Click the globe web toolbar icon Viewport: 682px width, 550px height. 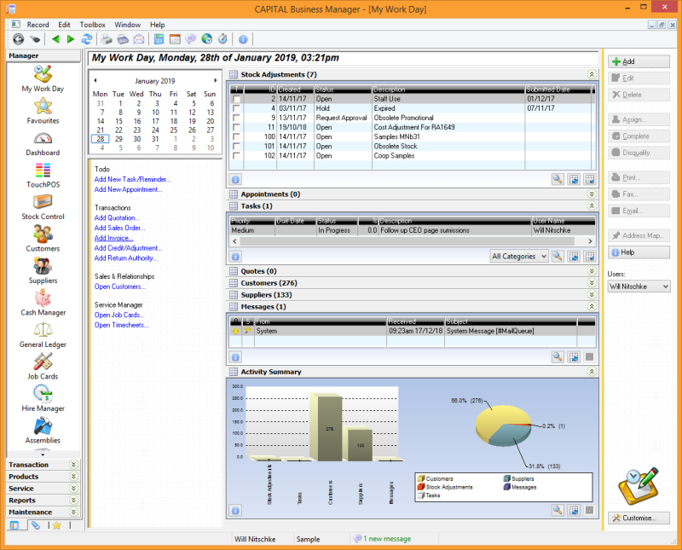coord(206,39)
